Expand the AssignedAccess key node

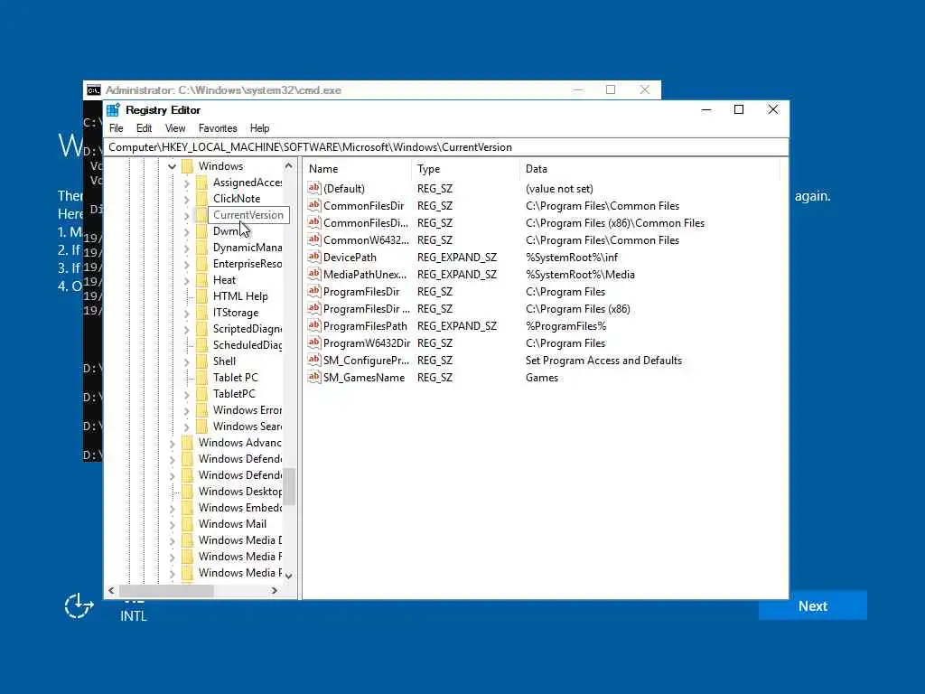[x=186, y=183]
